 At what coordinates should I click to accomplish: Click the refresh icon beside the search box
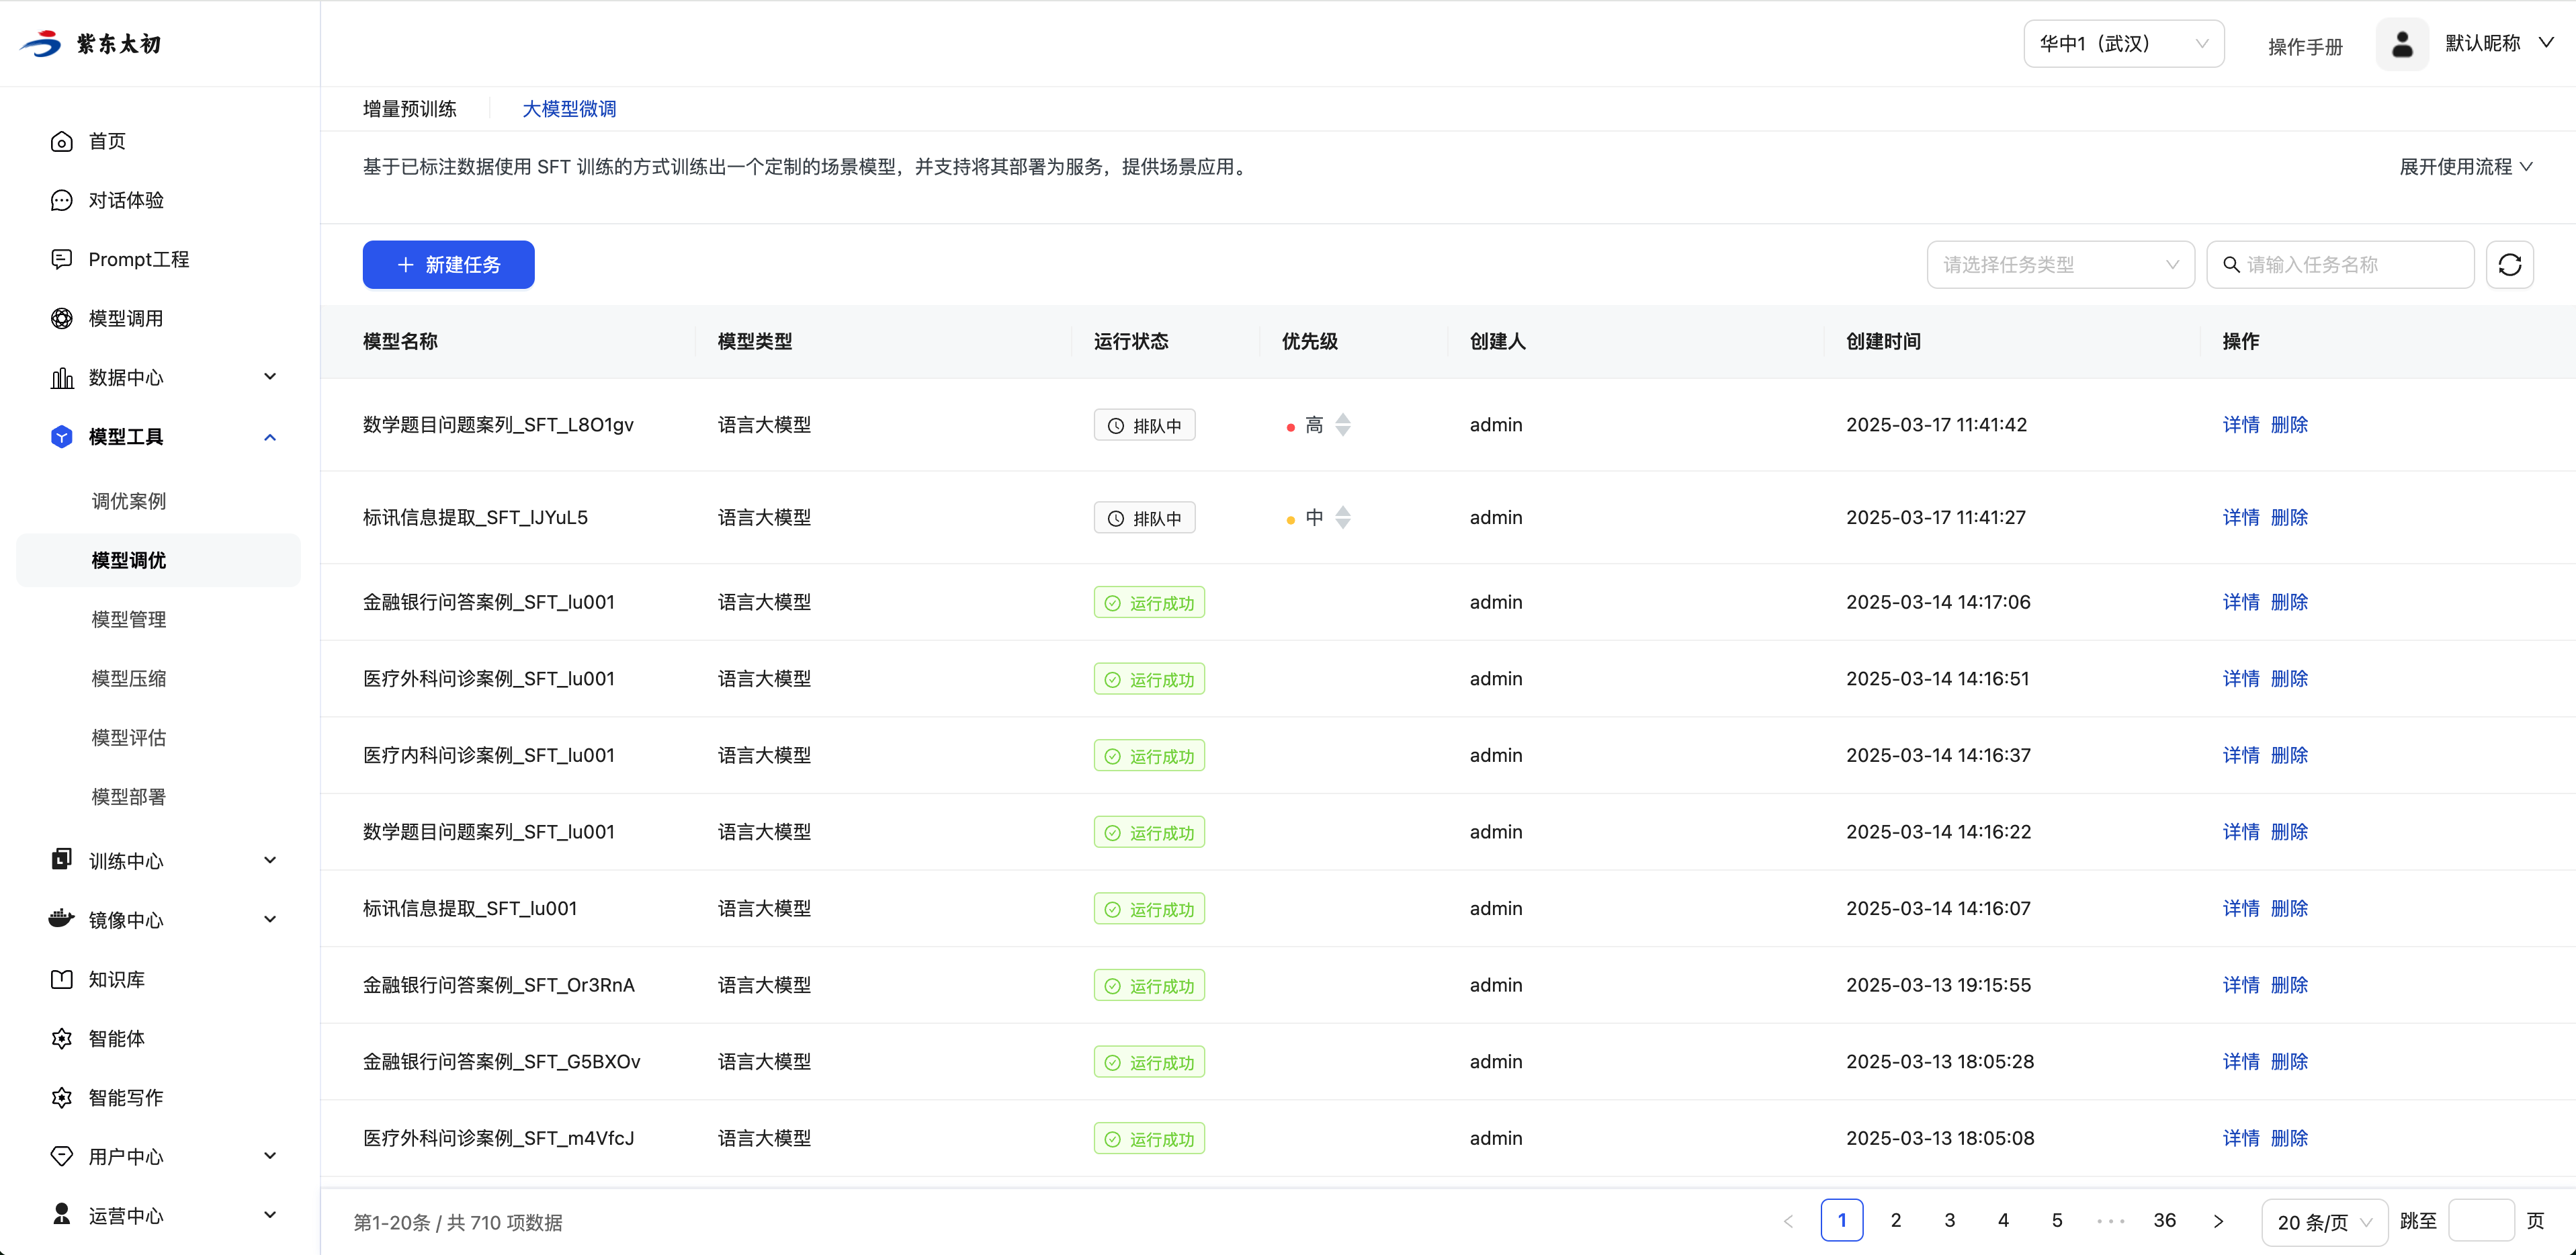tap(2509, 265)
